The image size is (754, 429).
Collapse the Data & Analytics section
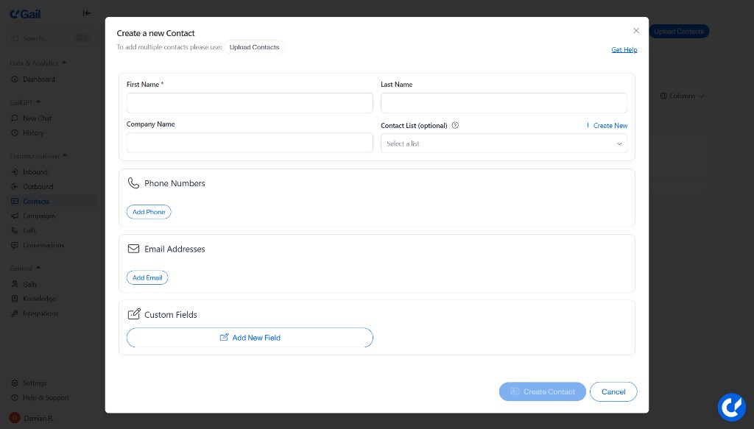(x=63, y=63)
